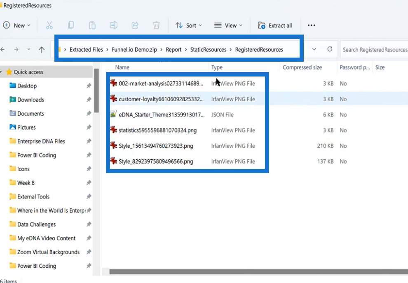This screenshot has height=283, width=408.
Task: Select Style_15613494760273923.png file
Action: 156,146
